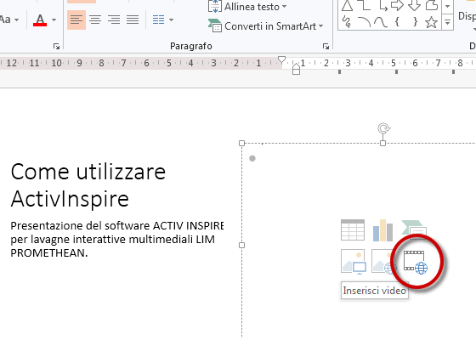Select the right arrow shape

398,5
